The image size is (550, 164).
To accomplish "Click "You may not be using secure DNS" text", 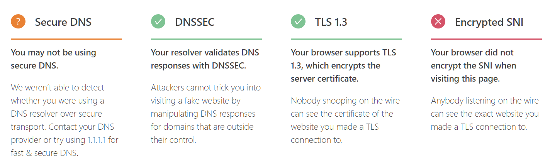I will [53, 59].
